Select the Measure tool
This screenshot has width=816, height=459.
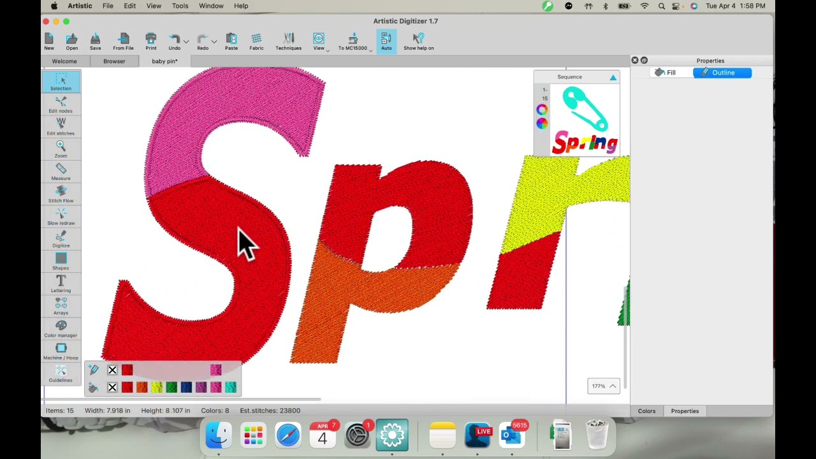[x=61, y=171]
